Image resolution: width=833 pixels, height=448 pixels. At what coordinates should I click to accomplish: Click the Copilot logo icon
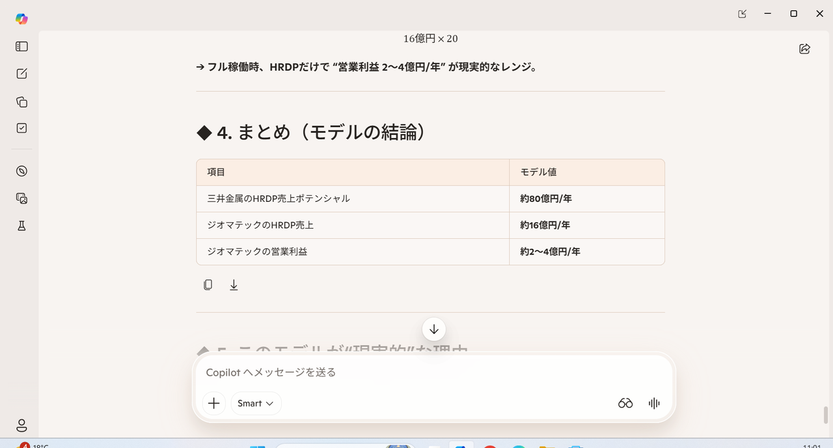tap(21, 19)
